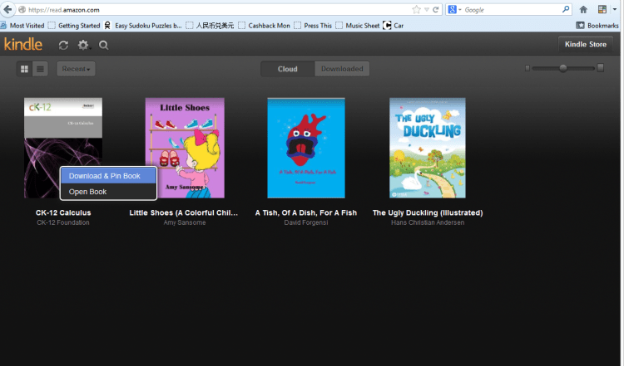This screenshot has width=624, height=366.
Task: Expand the bookmarks menu arrow
Action: 615,9
